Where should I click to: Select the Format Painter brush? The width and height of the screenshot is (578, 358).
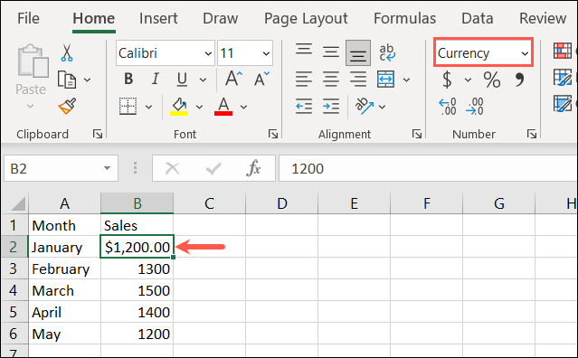[67, 106]
